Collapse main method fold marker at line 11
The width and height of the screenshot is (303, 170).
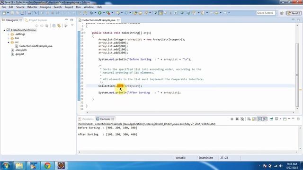84,33
